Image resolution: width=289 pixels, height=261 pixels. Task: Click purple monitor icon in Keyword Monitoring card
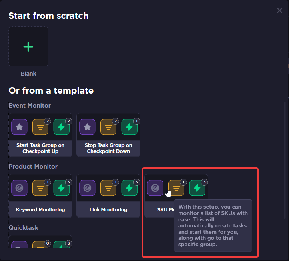[19, 188]
